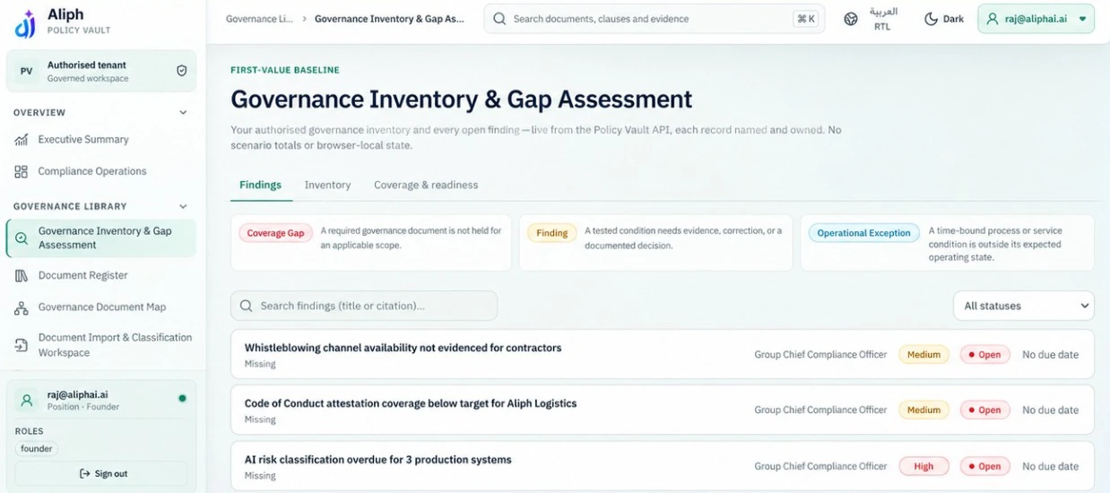Screen dimensions: 1110x493
Task: Click the High severity badge on the AI risk row
Action: click(924, 466)
